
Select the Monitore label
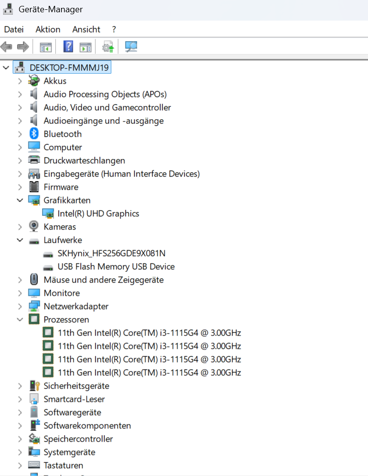pos(62,293)
